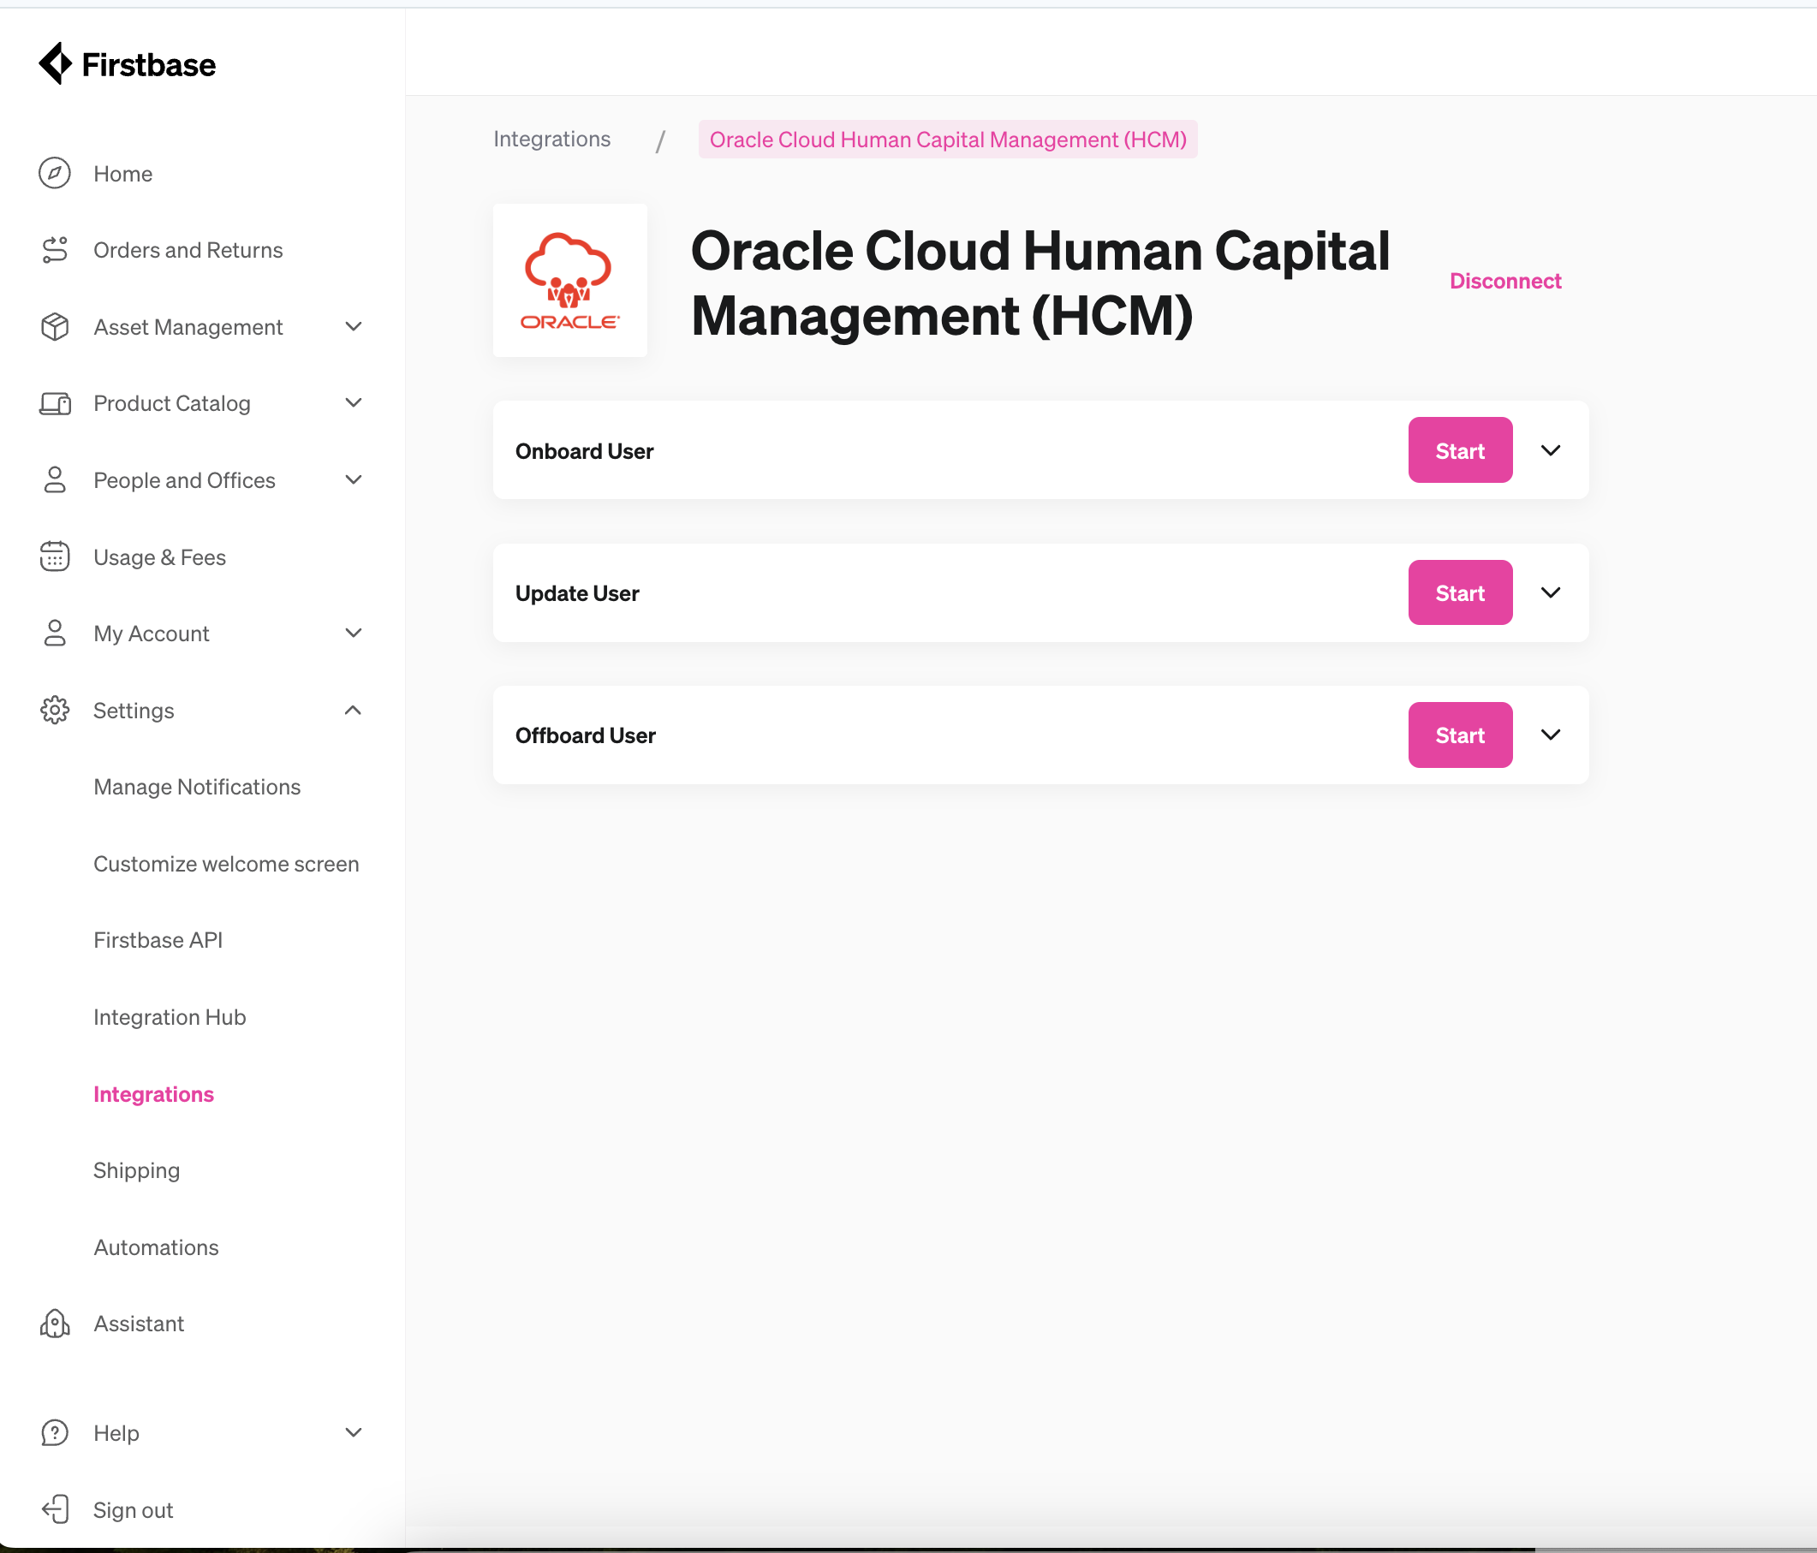Viewport: 1817px width, 1553px height.
Task: Click the Settings label
Action: pyautogui.click(x=134, y=711)
